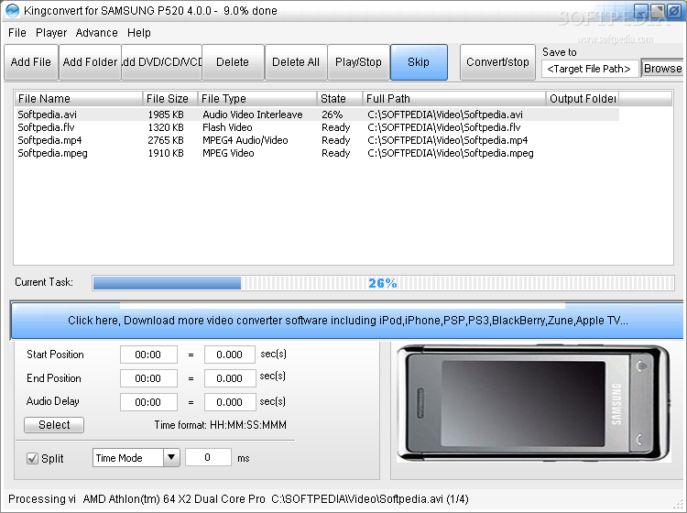This screenshot has width=687, height=513.
Task: Open the Time Mode dropdown
Action: click(136, 458)
